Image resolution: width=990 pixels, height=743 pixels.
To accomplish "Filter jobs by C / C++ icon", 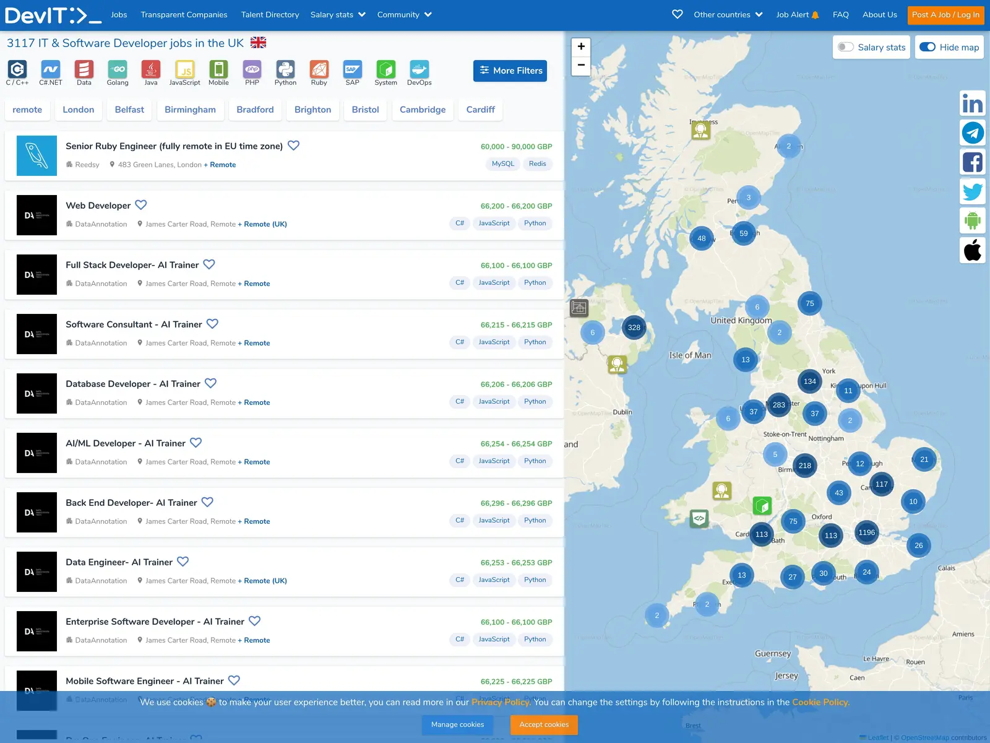I will click(x=17, y=72).
